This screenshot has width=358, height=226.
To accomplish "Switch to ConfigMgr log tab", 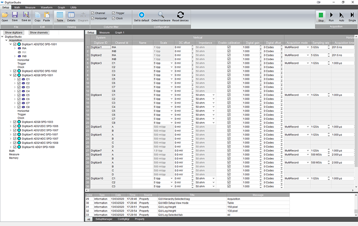I will pyautogui.click(x=123, y=219).
